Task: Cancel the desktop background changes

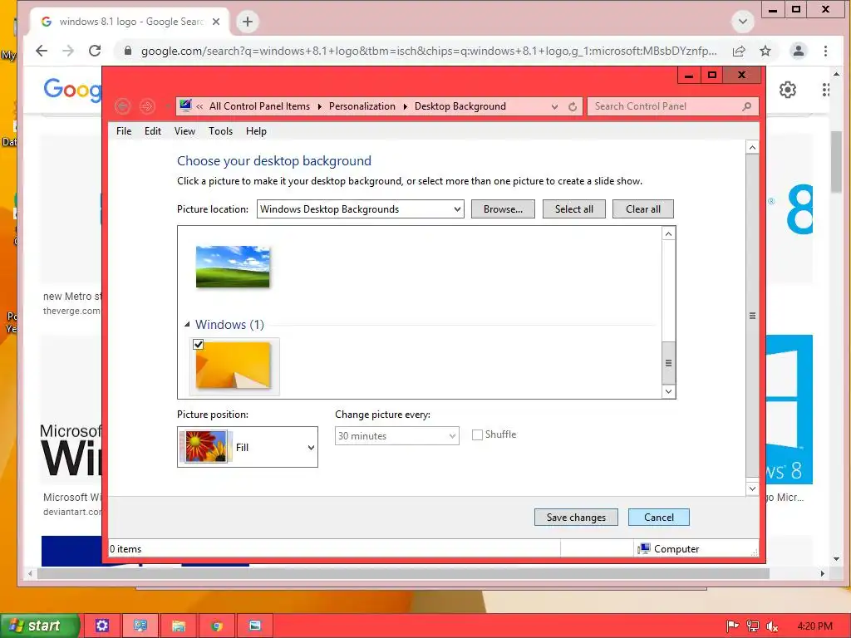Action: (658, 517)
